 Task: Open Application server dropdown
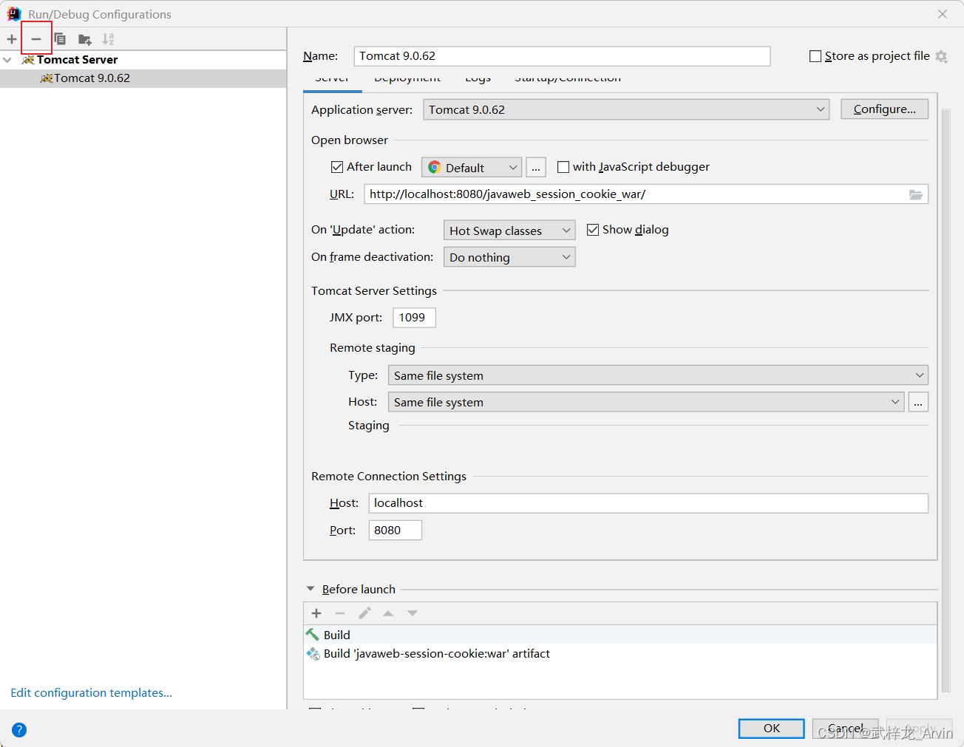(x=626, y=109)
